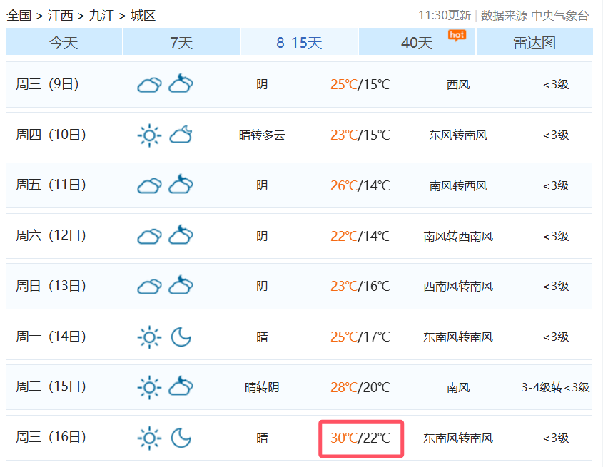Viewport: 603px width, 467px height.
Task: Click 3-4级转<3级 wind level text
Action: pyautogui.click(x=555, y=387)
